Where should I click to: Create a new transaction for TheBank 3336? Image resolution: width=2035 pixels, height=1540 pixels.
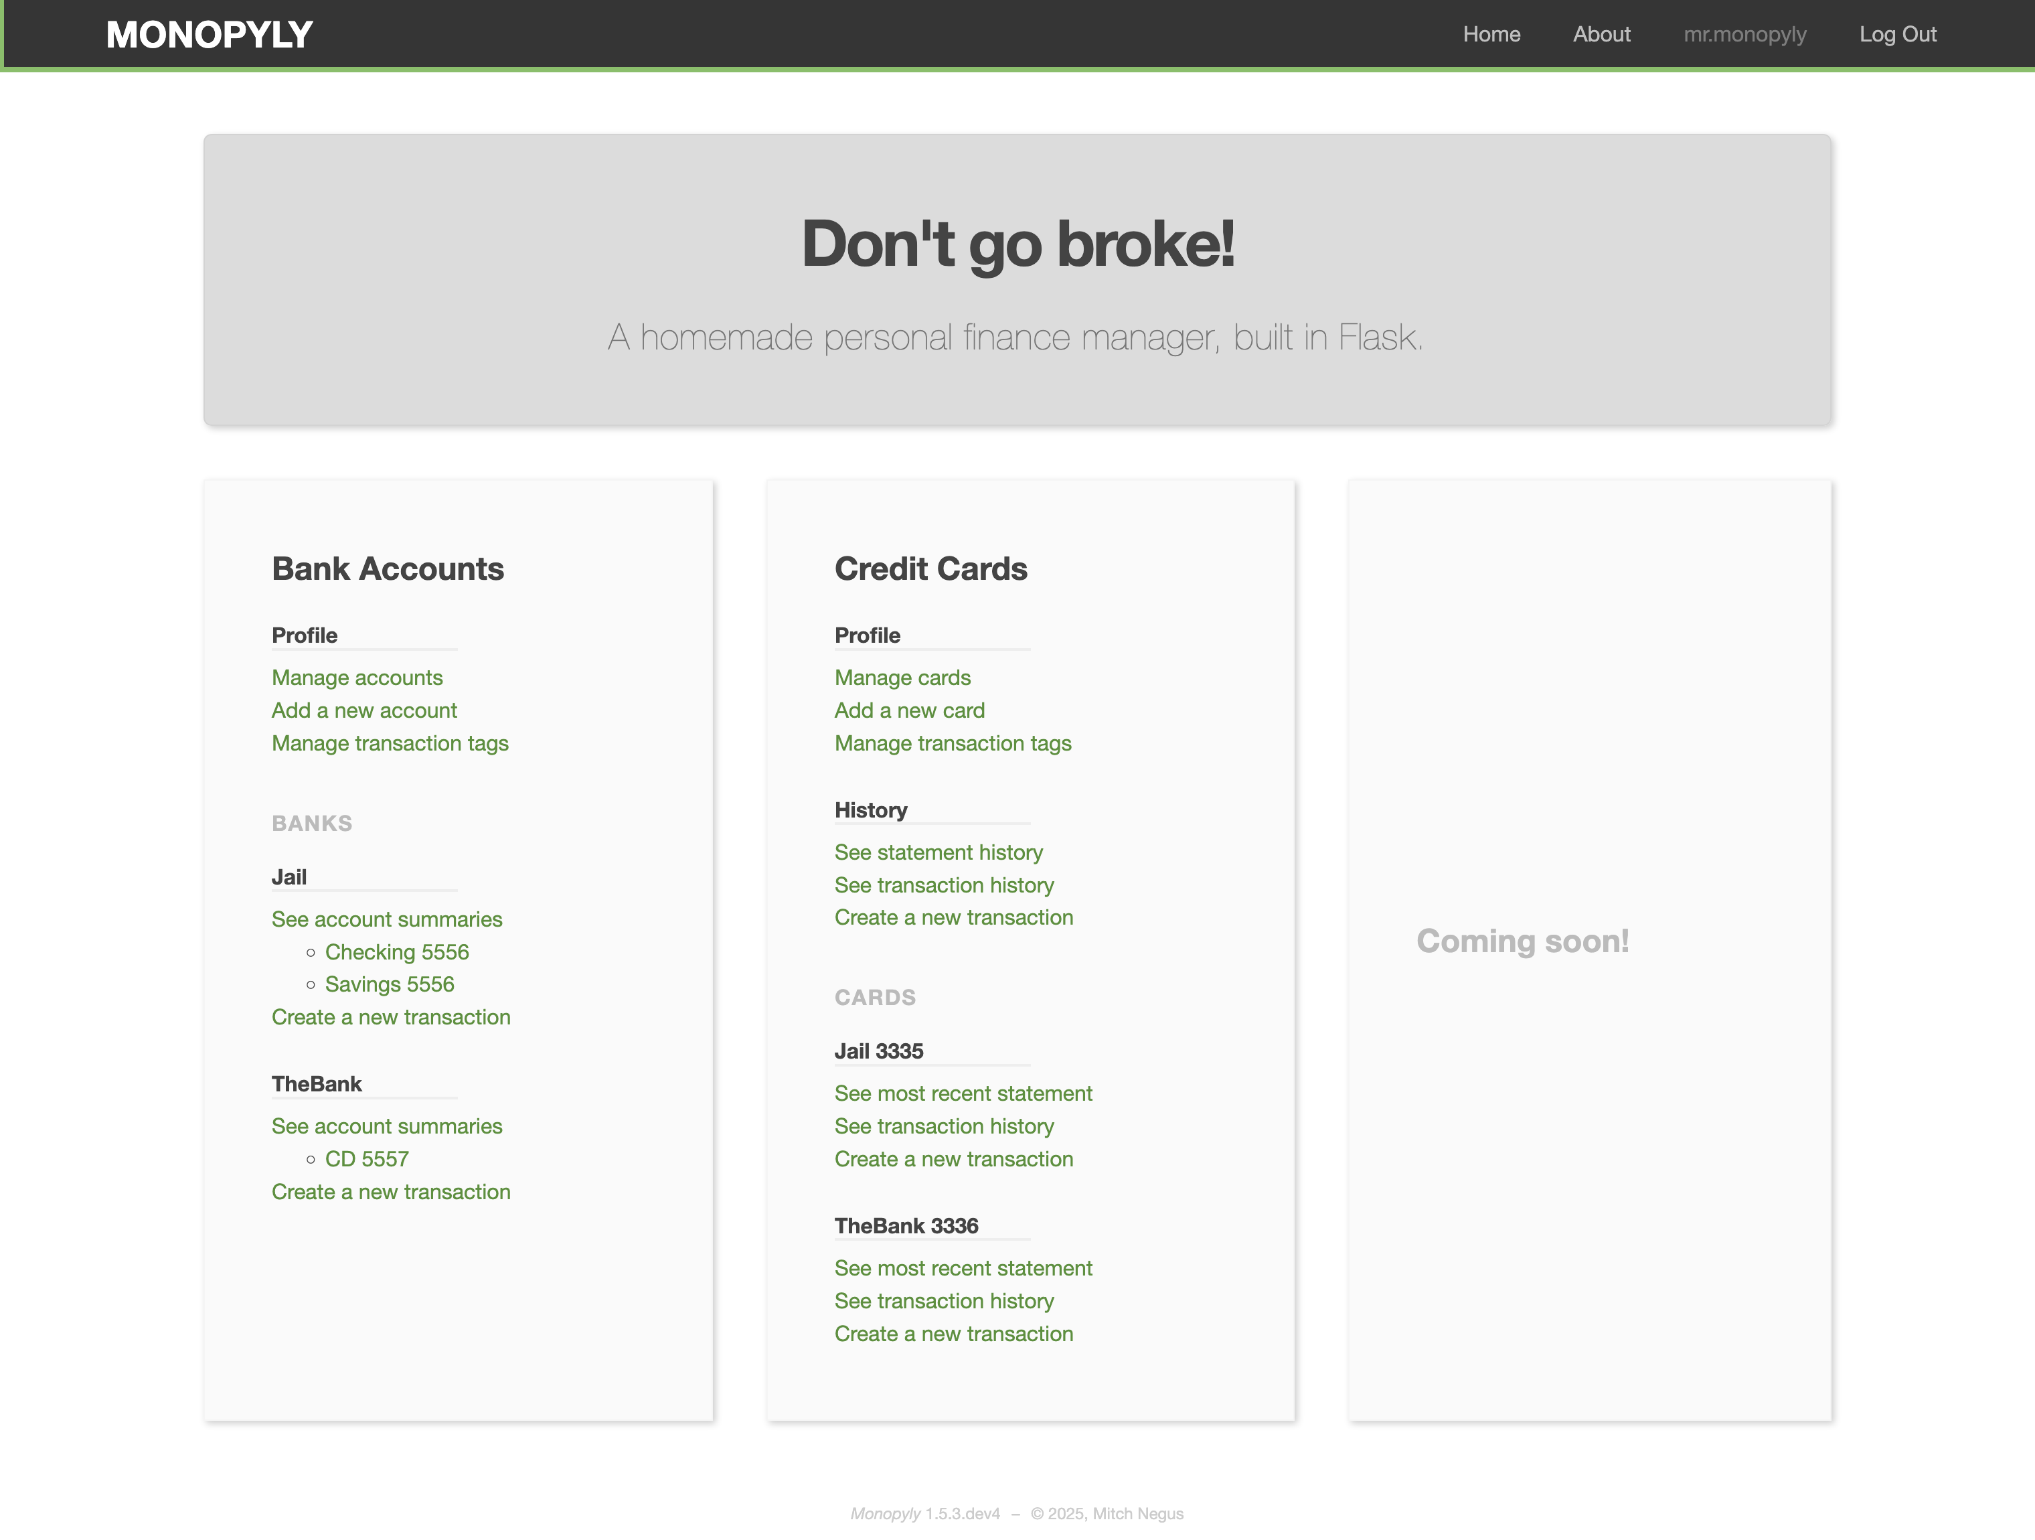pyautogui.click(x=953, y=1334)
